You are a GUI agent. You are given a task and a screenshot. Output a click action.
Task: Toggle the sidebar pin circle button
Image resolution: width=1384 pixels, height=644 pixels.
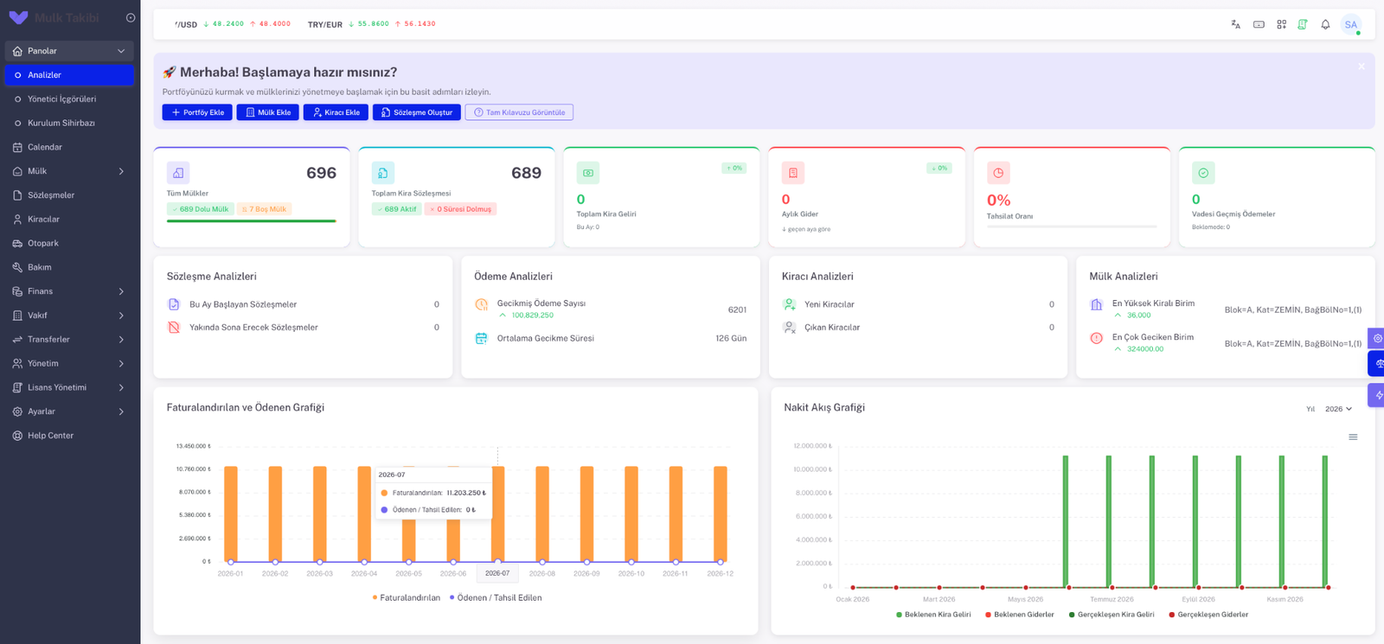pyautogui.click(x=131, y=17)
